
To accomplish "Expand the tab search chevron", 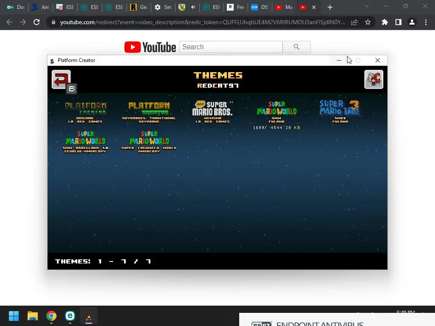I will click(367, 6).
